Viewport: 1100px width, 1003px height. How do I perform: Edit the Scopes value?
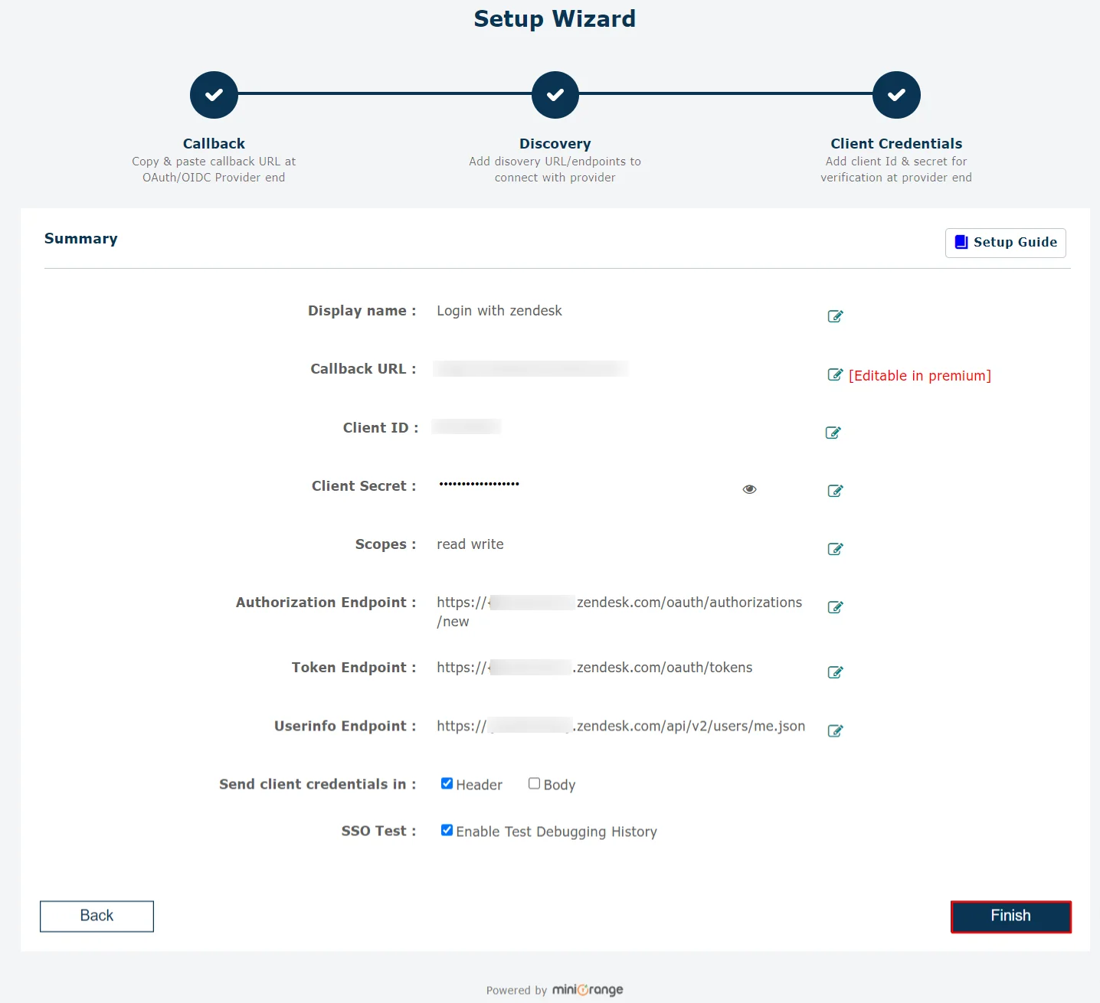click(x=835, y=549)
